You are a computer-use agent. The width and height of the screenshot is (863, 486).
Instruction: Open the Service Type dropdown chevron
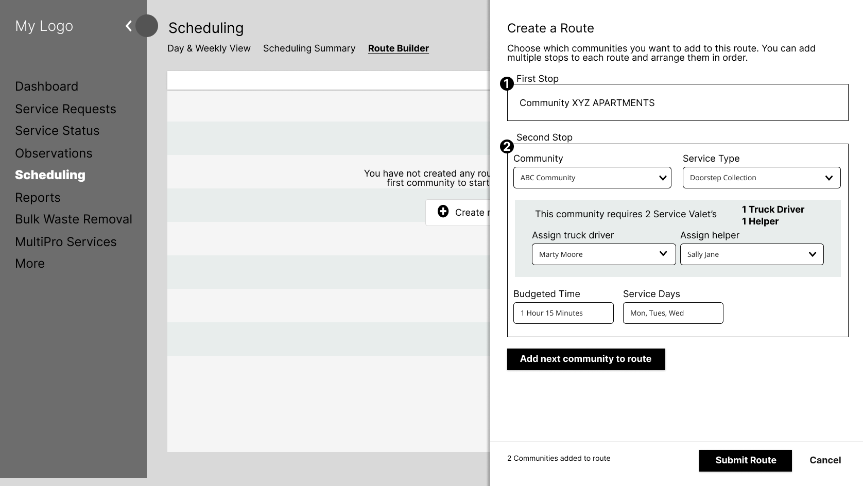tap(829, 178)
